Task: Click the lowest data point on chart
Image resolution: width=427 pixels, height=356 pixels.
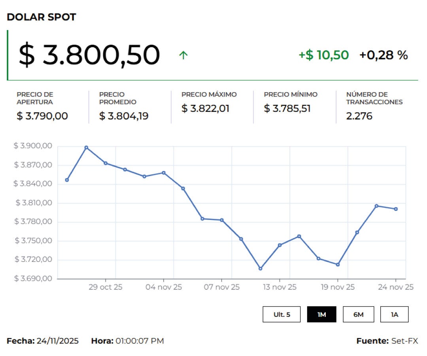Action: [260, 269]
